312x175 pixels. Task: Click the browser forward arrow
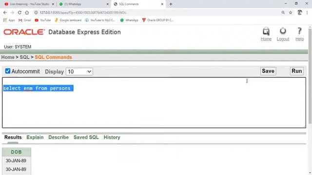click(12, 13)
